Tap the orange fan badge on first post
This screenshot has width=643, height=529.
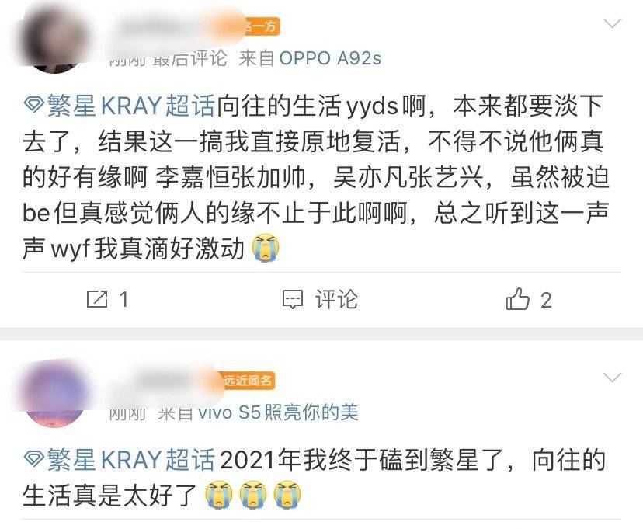point(261,26)
